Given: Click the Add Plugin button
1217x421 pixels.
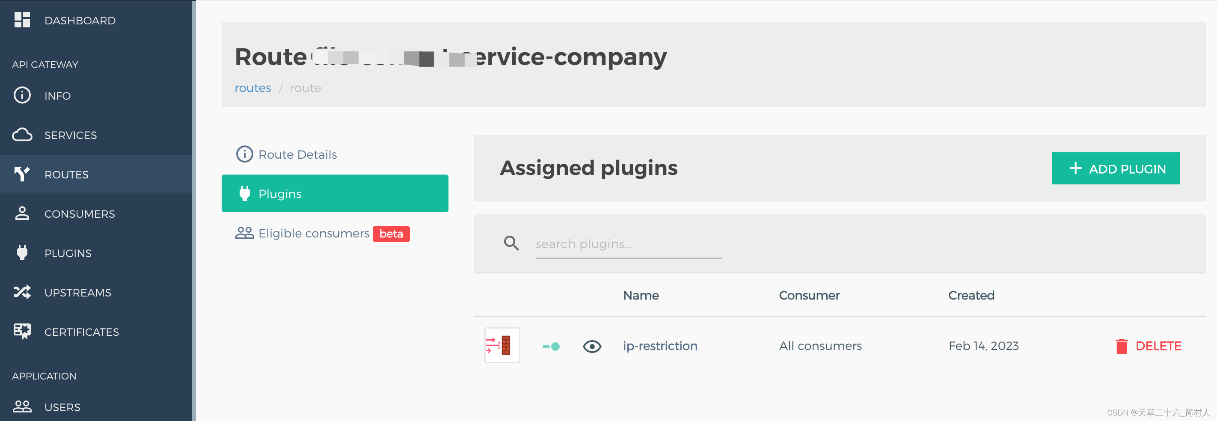Looking at the screenshot, I should [x=1115, y=168].
